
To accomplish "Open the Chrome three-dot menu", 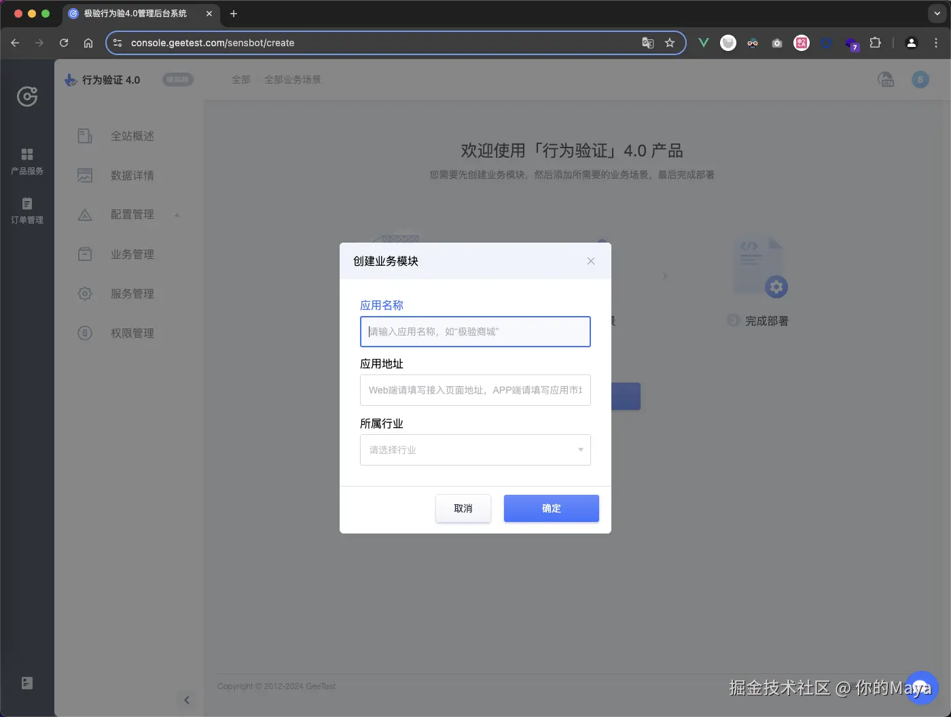I will (x=936, y=43).
